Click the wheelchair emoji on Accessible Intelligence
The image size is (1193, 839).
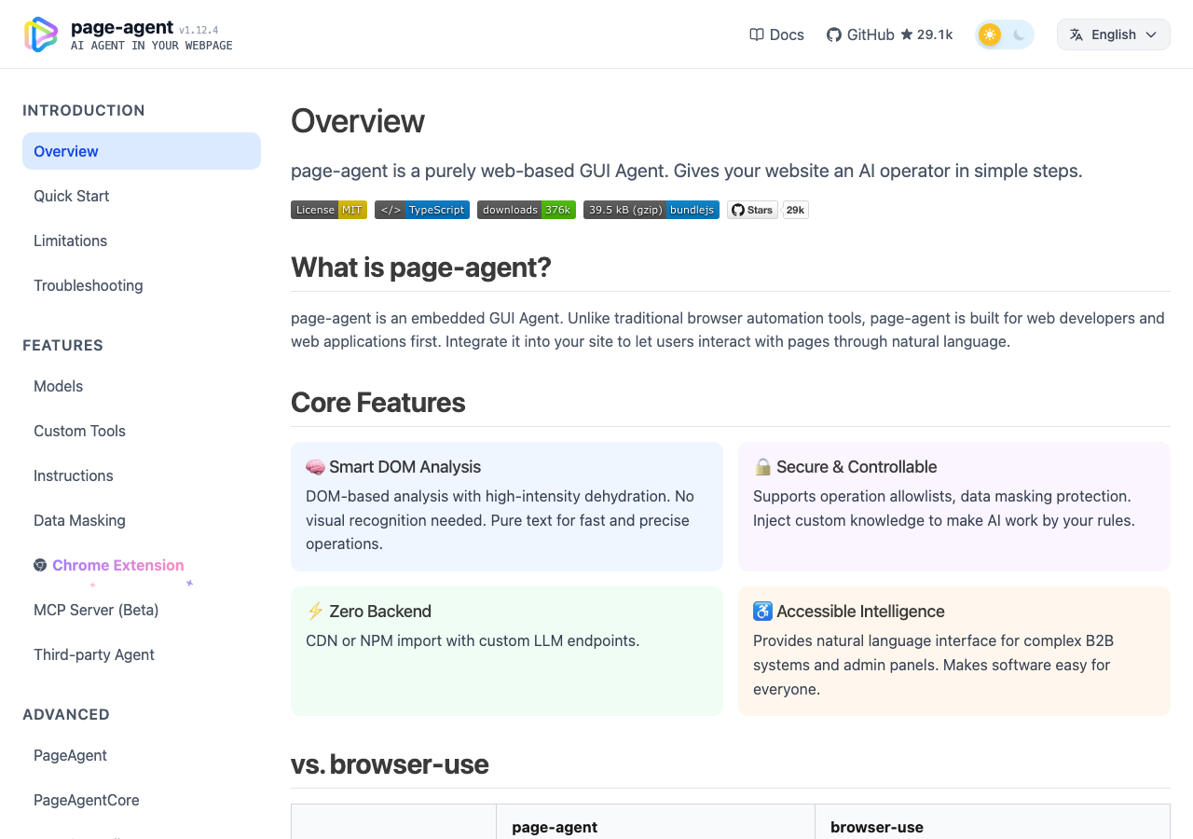coord(762,612)
